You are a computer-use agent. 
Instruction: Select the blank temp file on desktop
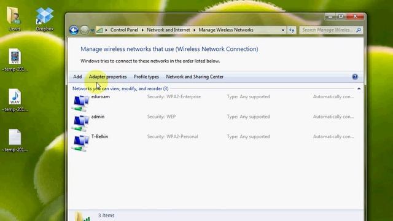tap(15, 141)
